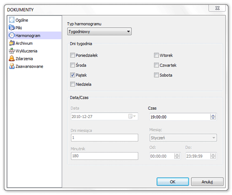Click the Archiwum archive icon

point(12,43)
